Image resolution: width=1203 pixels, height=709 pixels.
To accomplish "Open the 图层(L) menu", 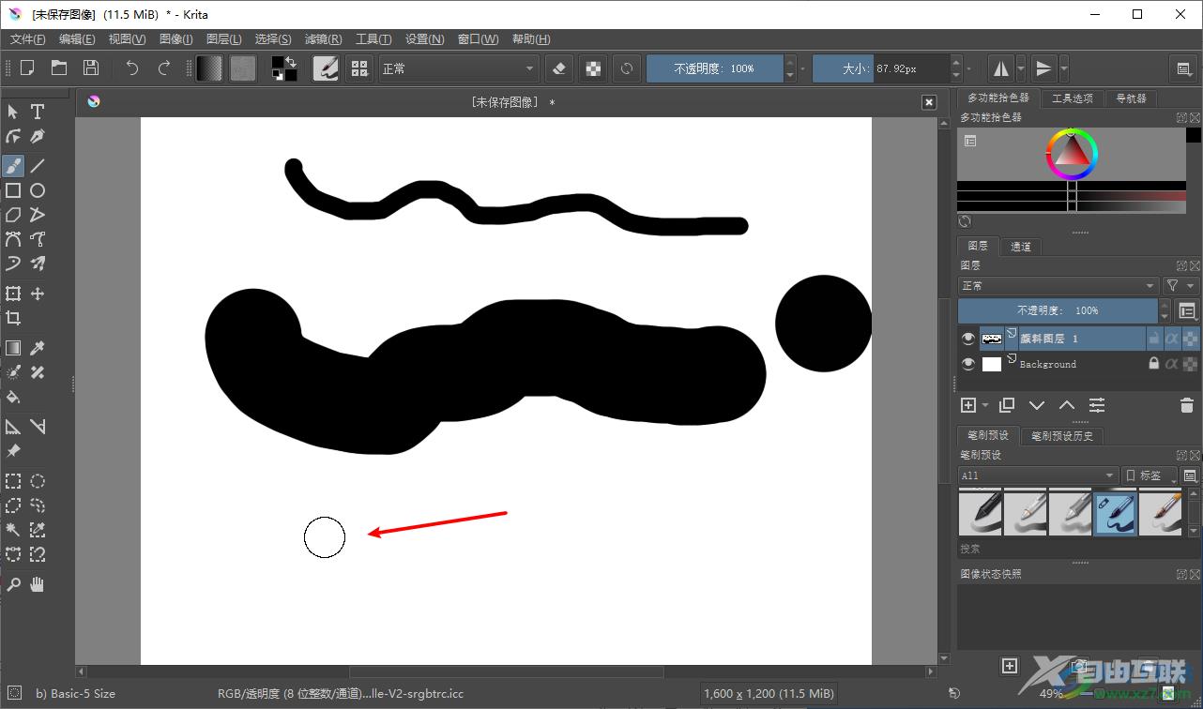I will click(223, 39).
